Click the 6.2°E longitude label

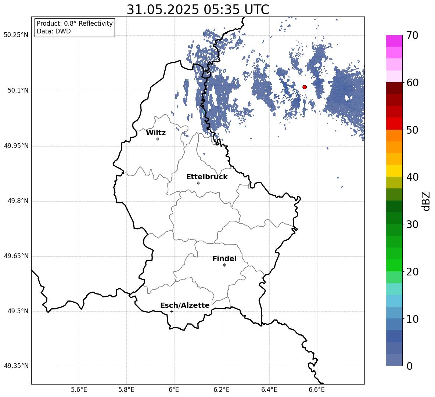[x=222, y=390]
